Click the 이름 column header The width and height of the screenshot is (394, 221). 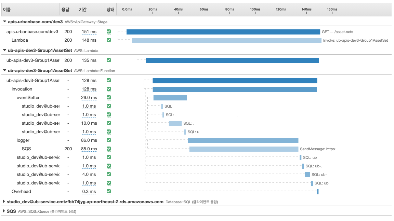click(x=7, y=10)
